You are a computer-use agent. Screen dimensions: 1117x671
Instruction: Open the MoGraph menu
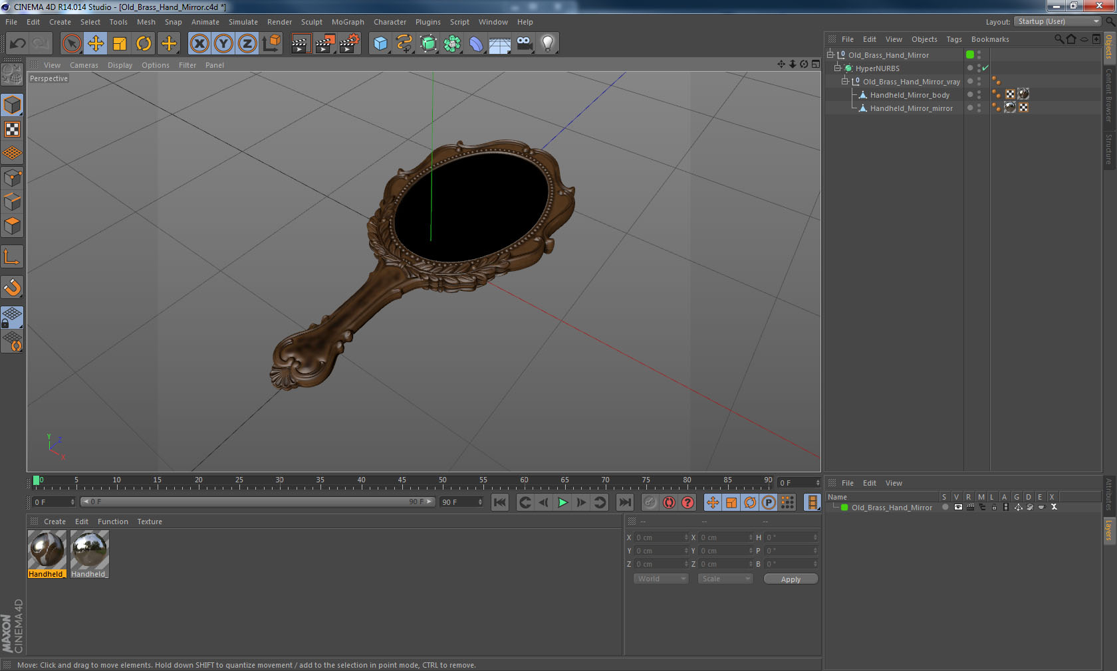pos(348,22)
